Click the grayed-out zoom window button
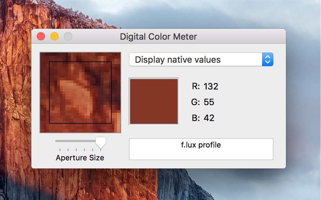Viewport: 321px width, 200px height. tap(68, 36)
